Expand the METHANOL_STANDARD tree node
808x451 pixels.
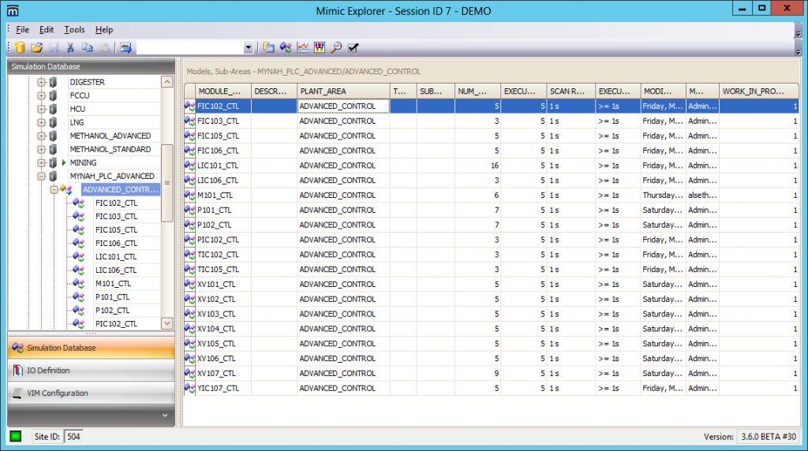click(41, 149)
